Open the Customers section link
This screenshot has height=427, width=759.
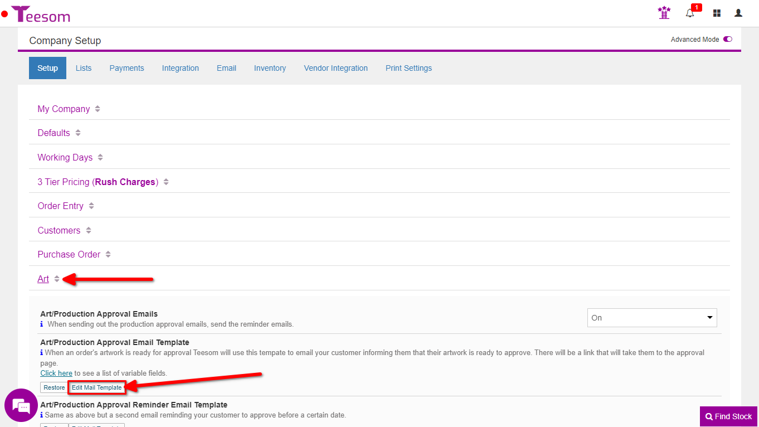click(59, 231)
